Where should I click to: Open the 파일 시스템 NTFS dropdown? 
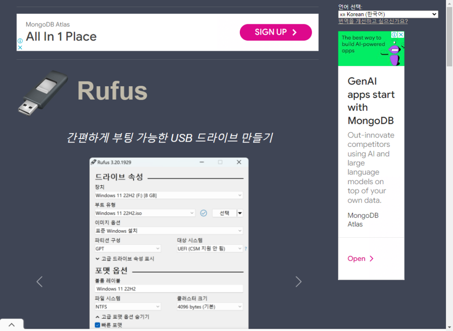coord(128,306)
